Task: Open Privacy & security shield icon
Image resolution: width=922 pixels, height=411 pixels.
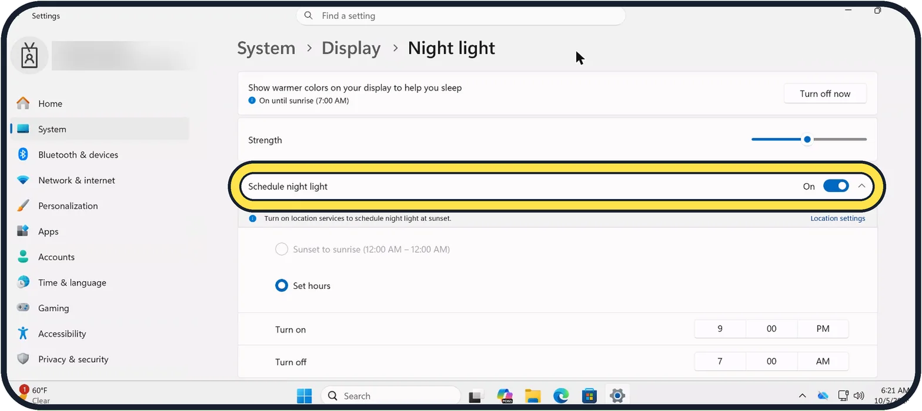Action: (x=23, y=359)
